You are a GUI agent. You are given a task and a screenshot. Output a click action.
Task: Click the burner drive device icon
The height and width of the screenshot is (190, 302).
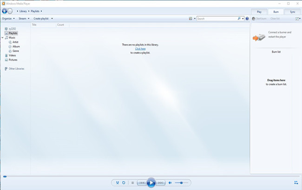tap(259, 37)
